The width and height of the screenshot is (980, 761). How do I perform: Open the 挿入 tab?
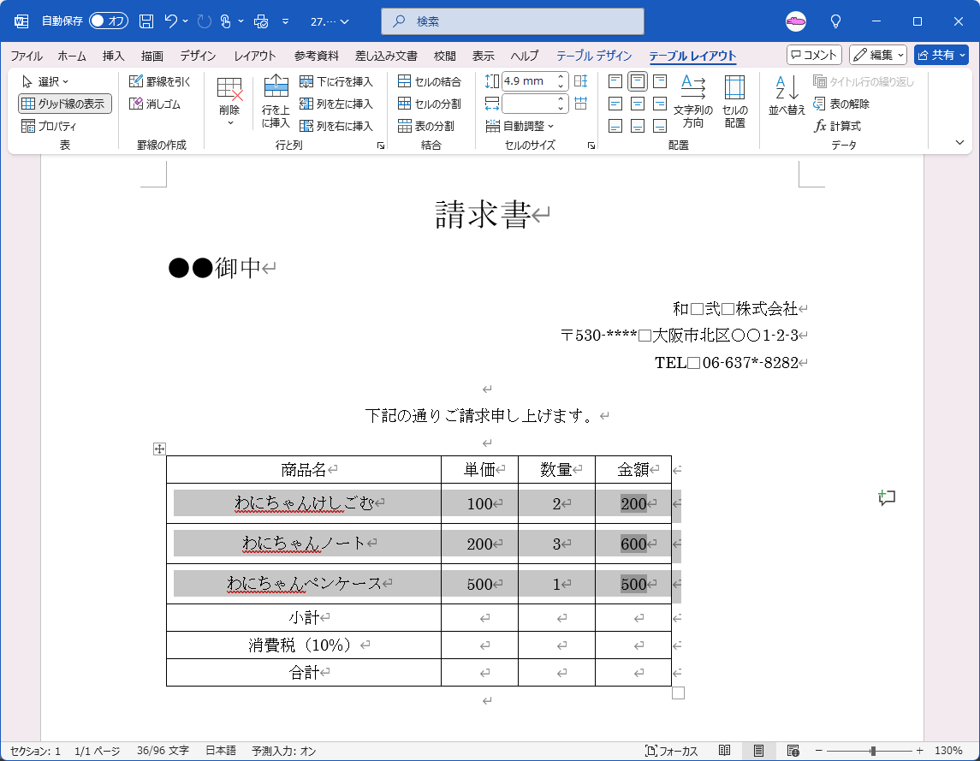tap(114, 56)
